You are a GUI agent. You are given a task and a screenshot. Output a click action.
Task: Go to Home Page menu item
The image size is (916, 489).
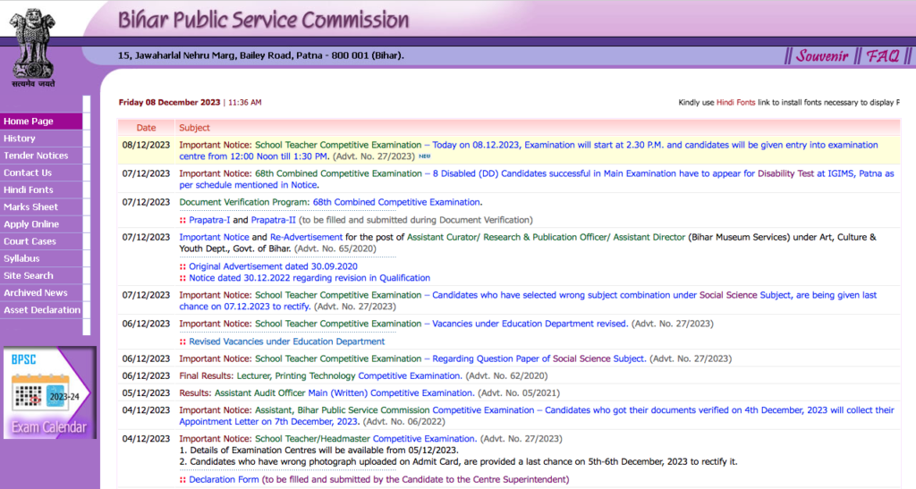click(x=29, y=122)
